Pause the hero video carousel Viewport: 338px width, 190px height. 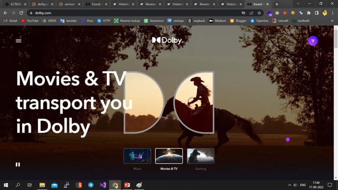pos(18,164)
